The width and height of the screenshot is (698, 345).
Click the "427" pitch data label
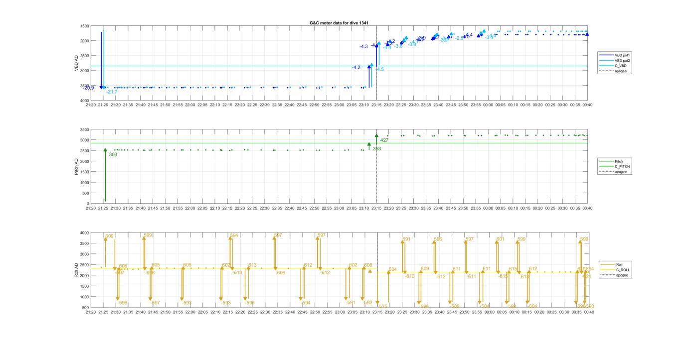point(384,140)
